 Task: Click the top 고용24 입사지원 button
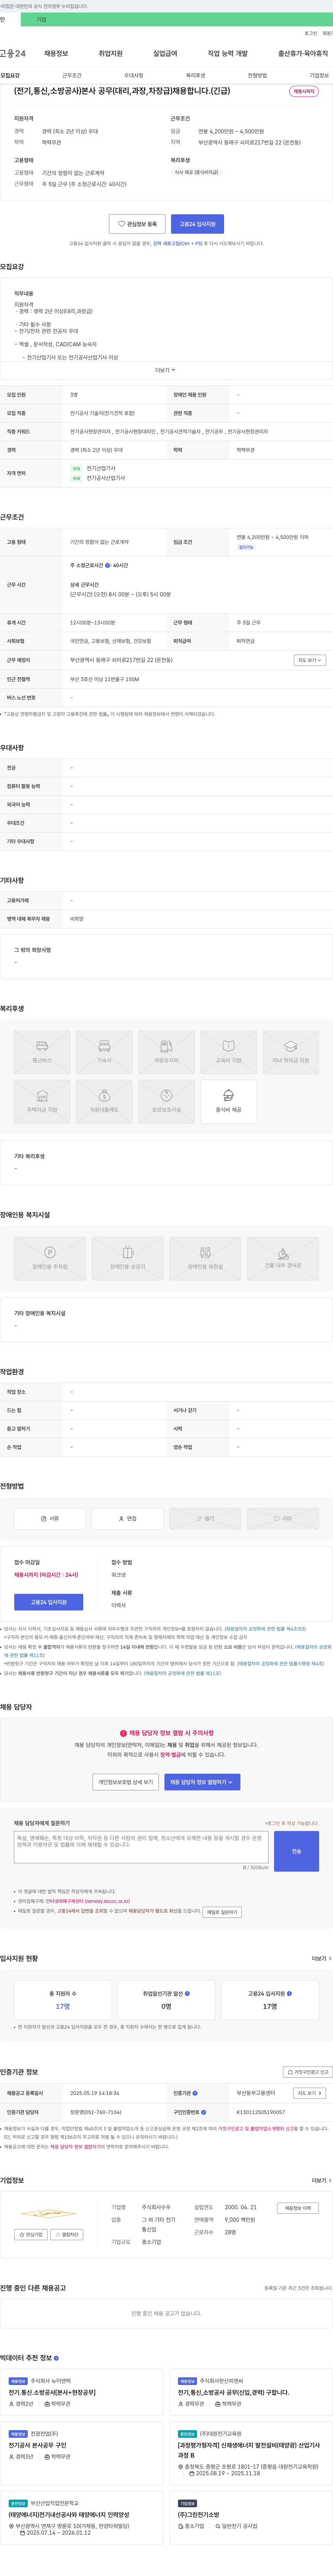click(197, 224)
